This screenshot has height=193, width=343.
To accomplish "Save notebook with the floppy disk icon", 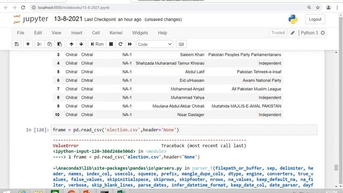I will [x=17, y=44].
